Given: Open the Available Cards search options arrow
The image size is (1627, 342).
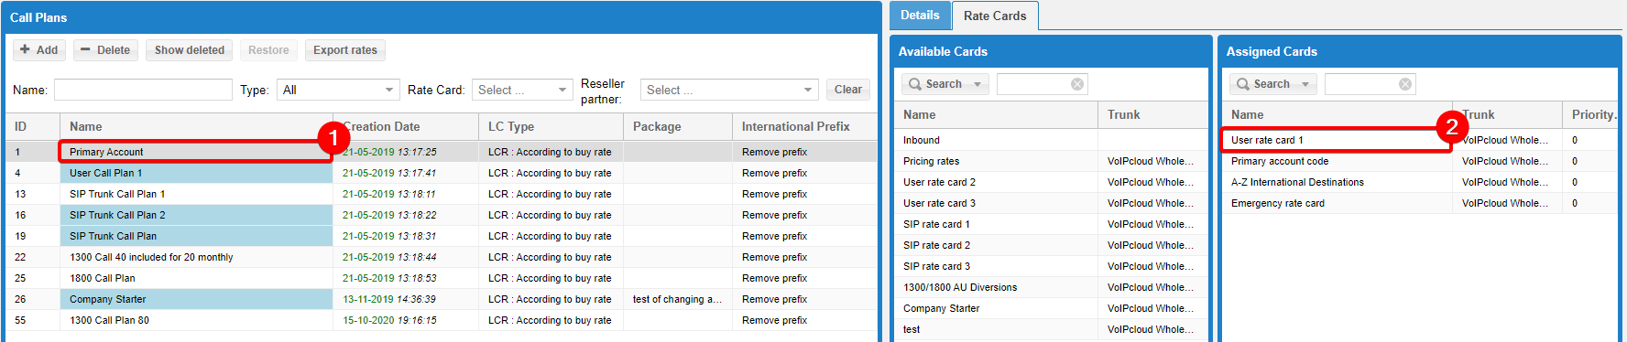Looking at the screenshot, I should [x=977, y=84].
